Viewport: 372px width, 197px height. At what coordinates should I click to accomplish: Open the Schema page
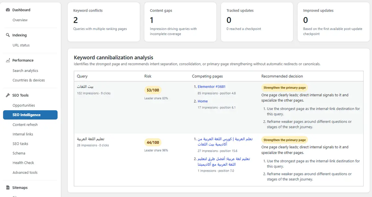19,153
